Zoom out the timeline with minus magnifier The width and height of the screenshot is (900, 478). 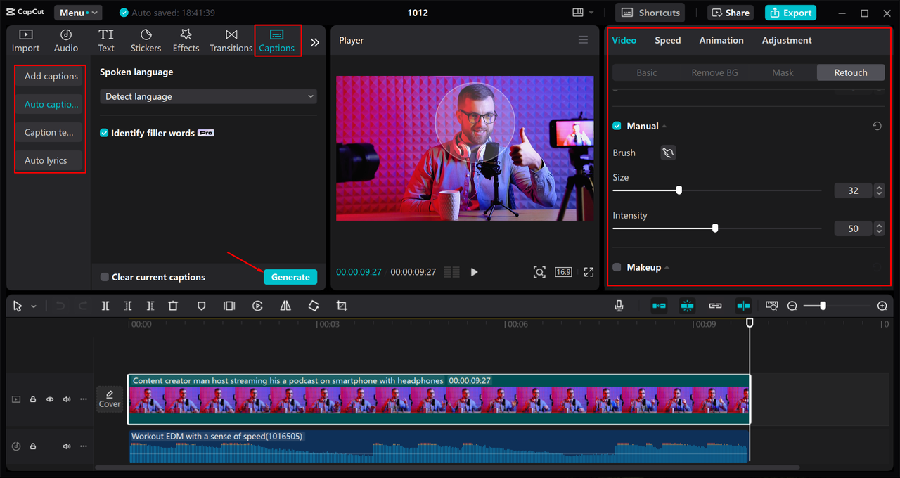point(792,306)
